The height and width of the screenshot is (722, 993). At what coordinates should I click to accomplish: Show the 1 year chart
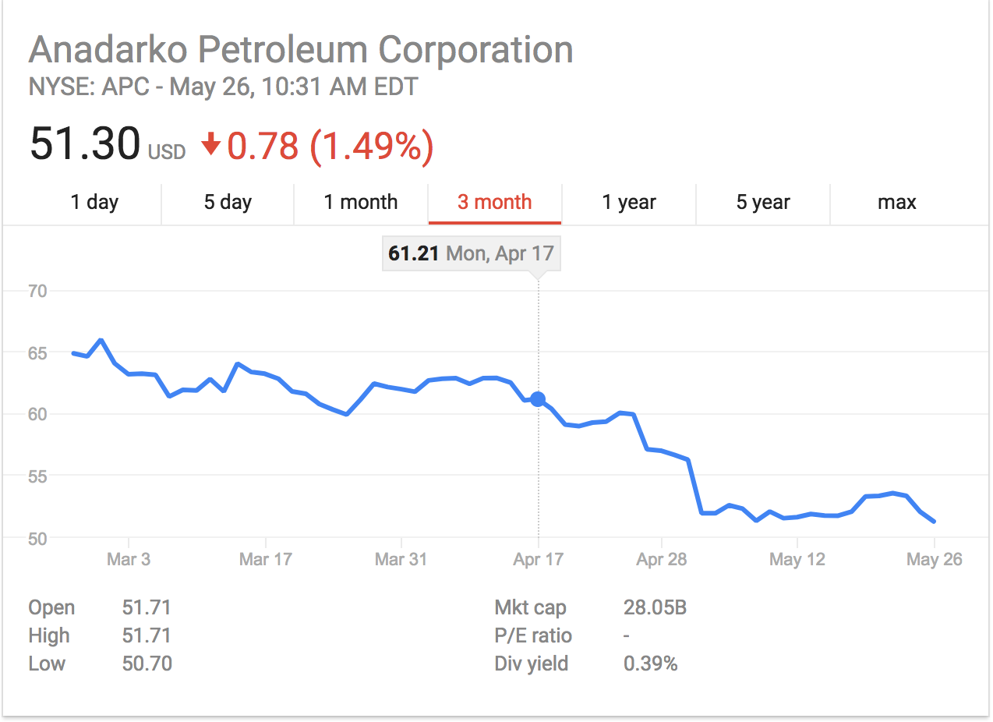point(629,203)
